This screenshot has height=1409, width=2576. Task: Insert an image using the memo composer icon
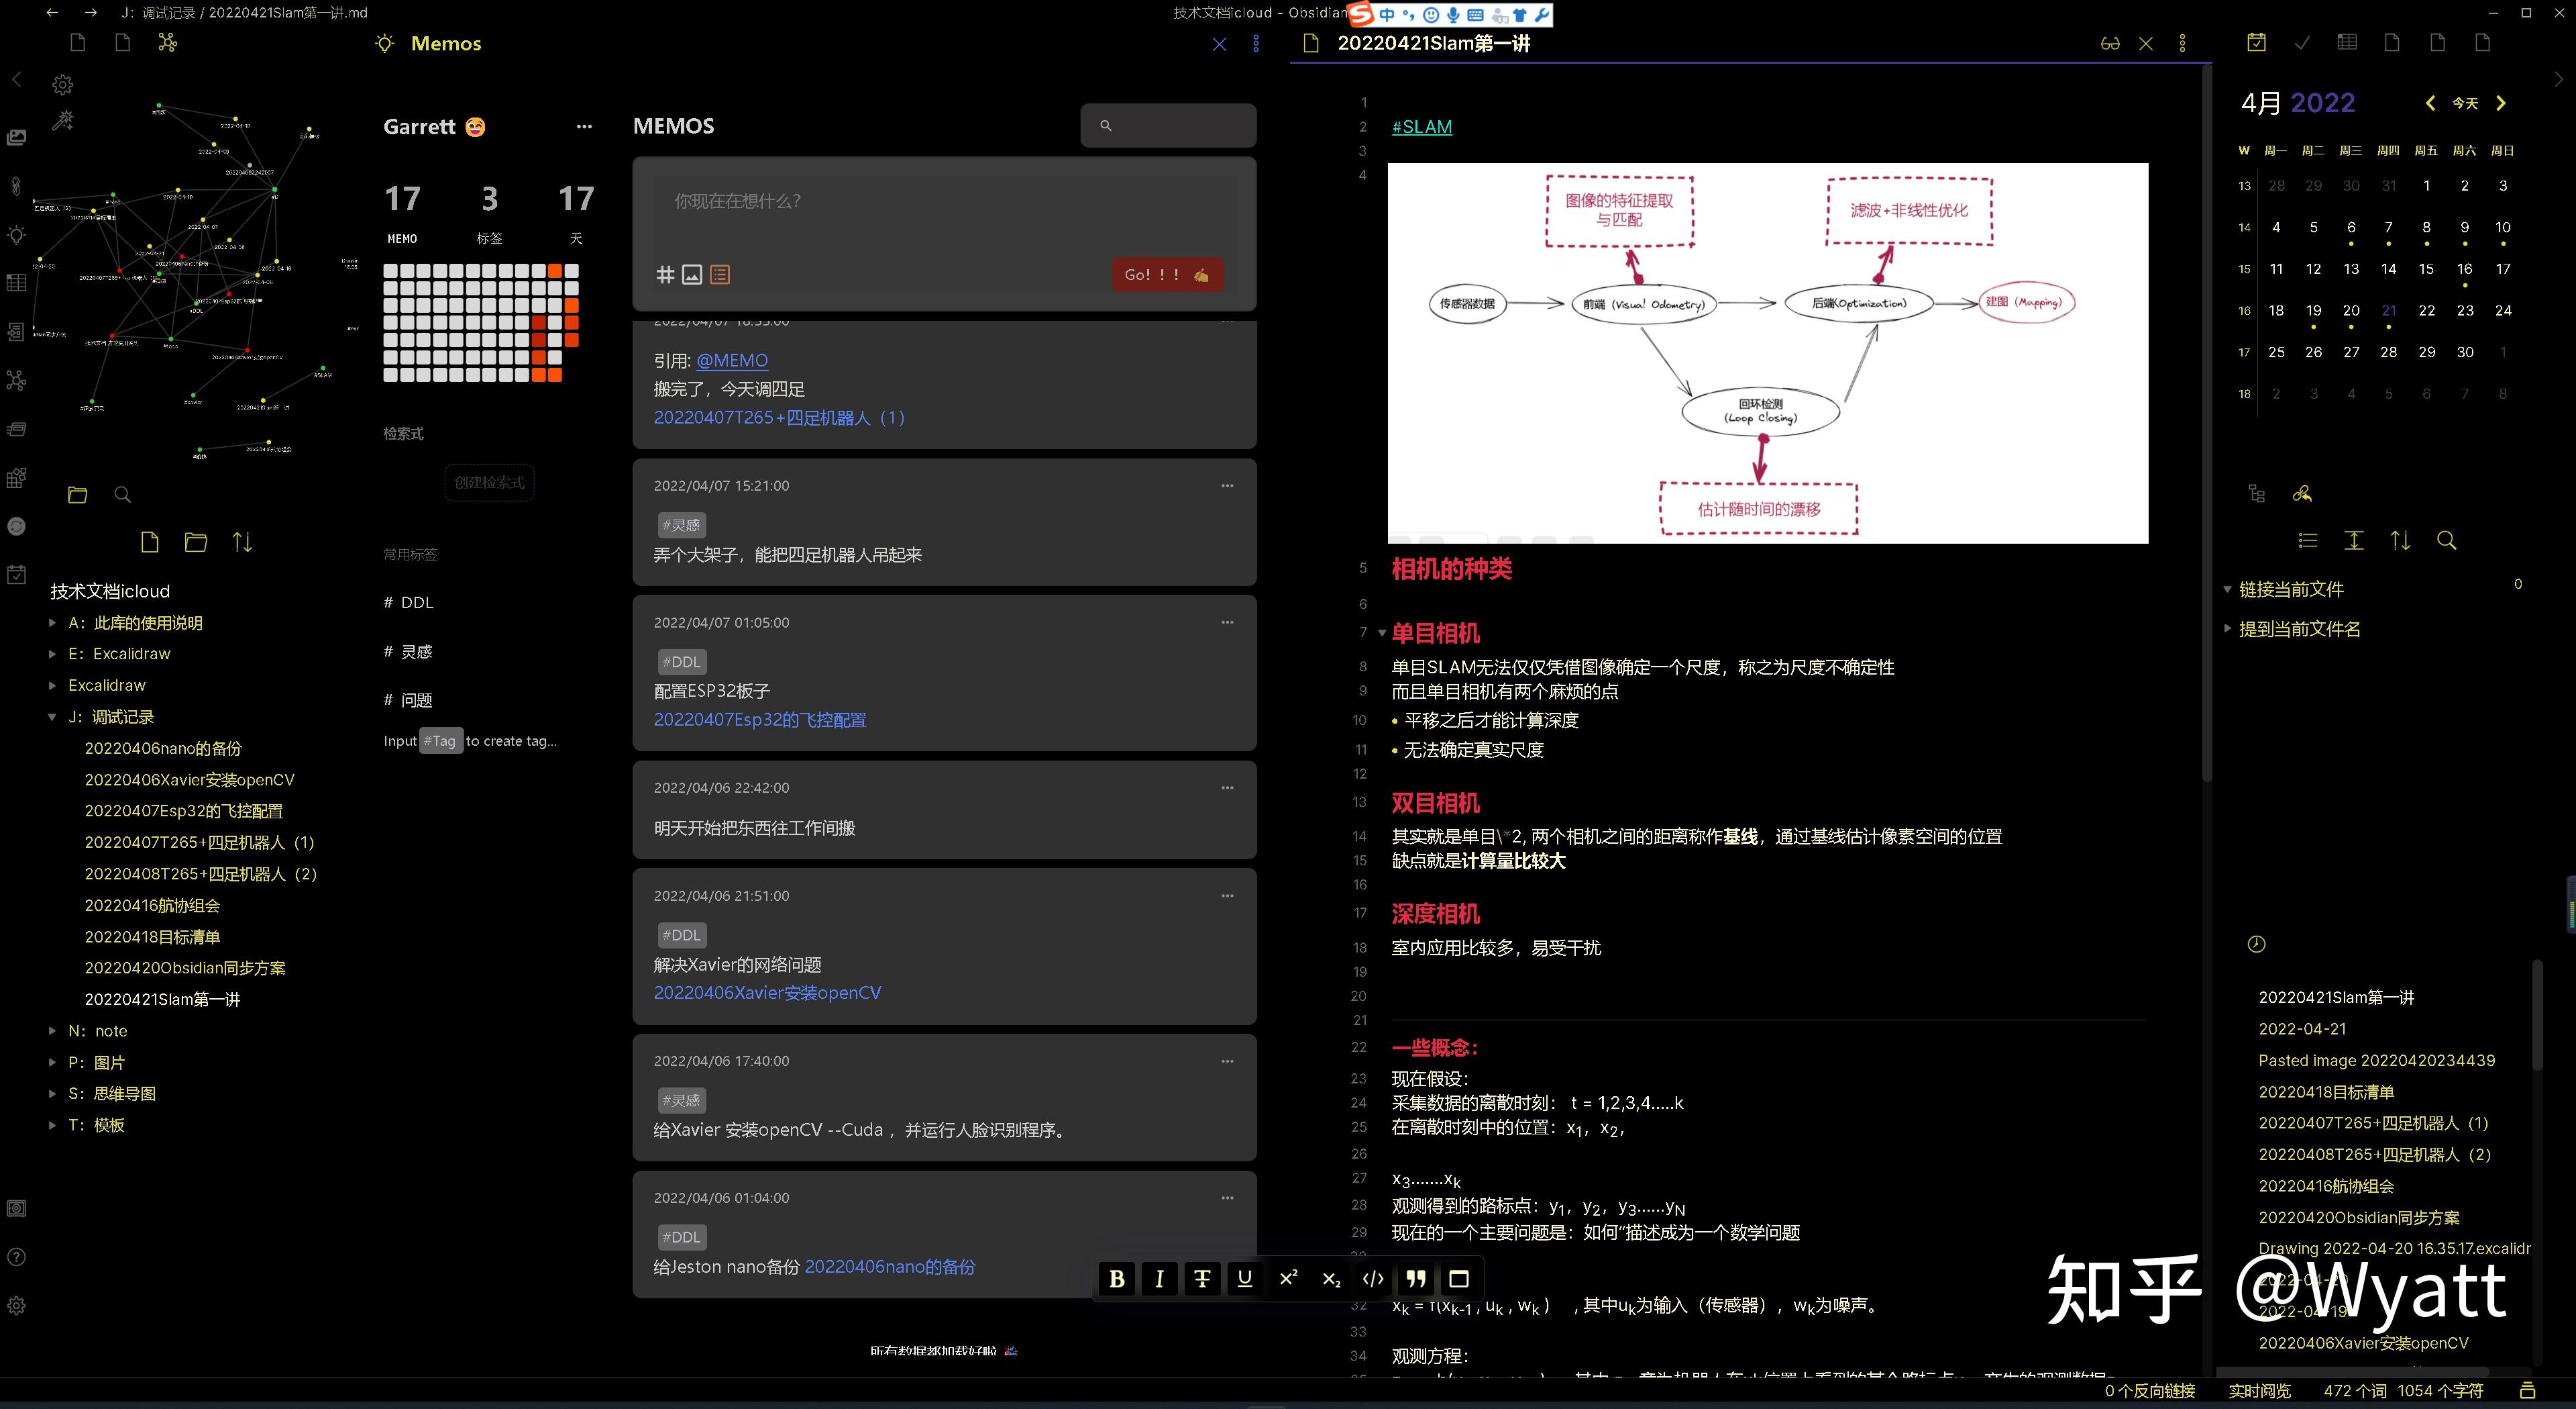coord(692,274)
